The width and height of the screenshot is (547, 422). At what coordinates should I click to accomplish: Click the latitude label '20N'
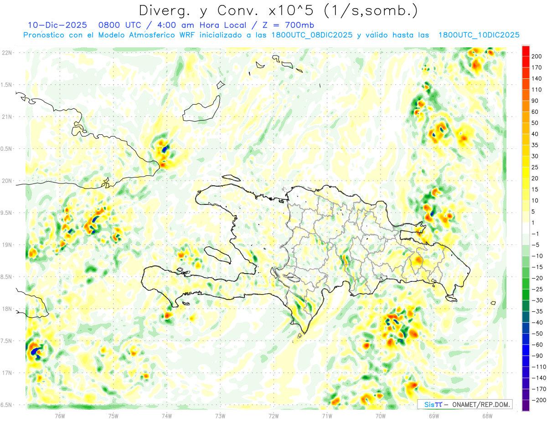7,181
